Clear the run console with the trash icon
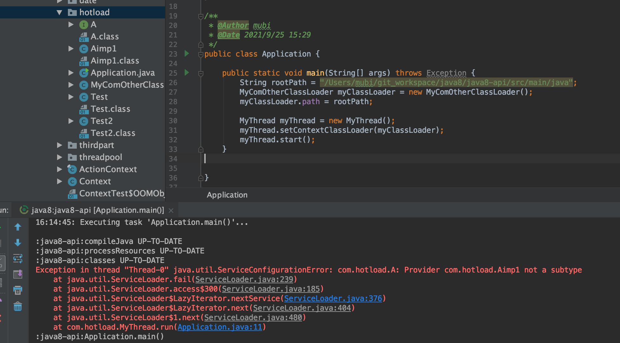 pyautogui.click(x=18, y=306)
